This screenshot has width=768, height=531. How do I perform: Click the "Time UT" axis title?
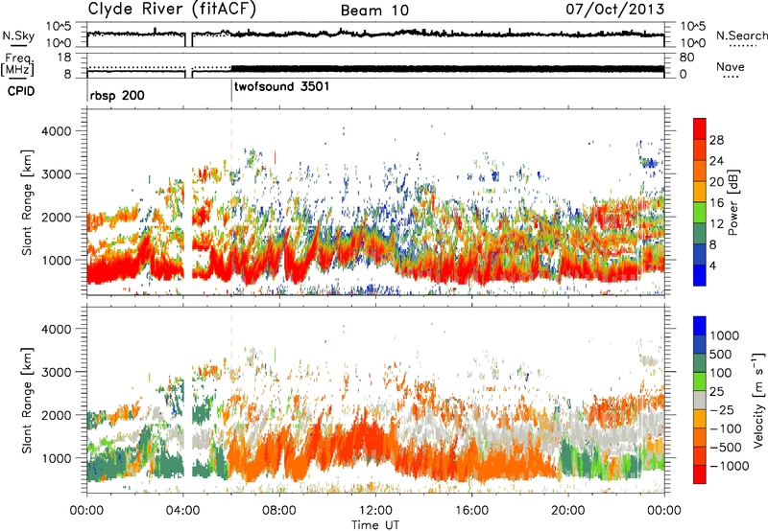click(375, 525)
